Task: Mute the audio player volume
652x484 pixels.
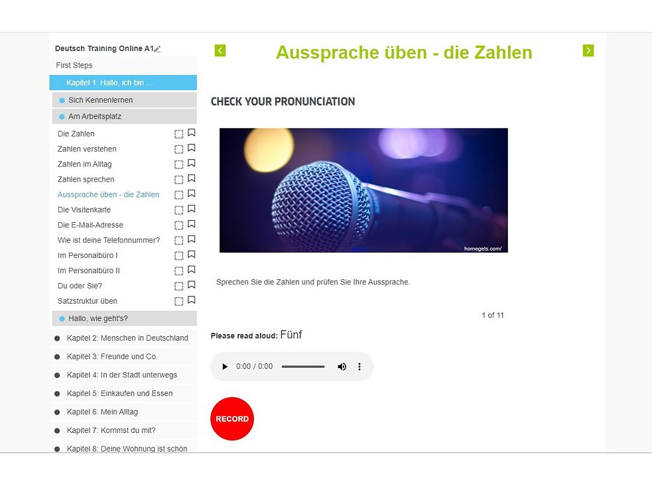Action: point(342,367)
